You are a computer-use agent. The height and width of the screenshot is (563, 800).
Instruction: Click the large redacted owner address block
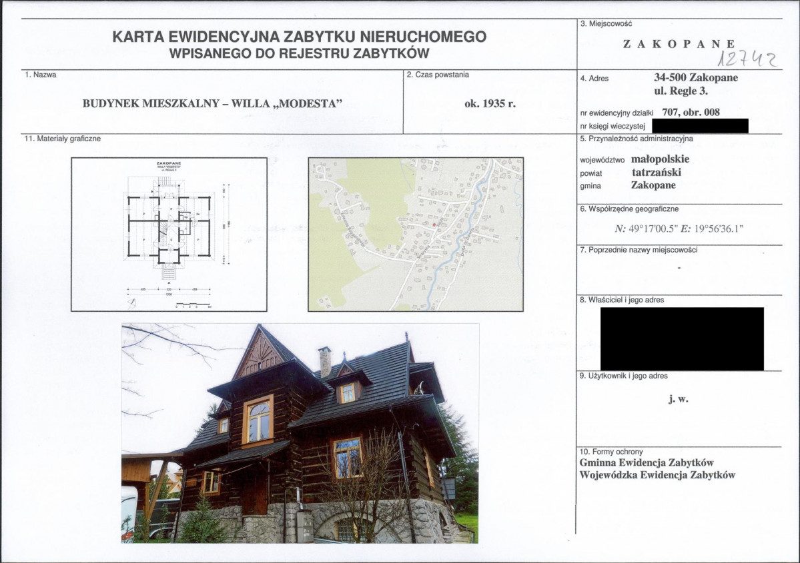[681, 338]
